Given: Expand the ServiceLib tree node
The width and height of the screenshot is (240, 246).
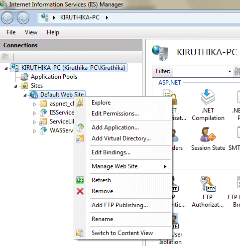Looking at the screenshot, I should (x=34, y=122).
